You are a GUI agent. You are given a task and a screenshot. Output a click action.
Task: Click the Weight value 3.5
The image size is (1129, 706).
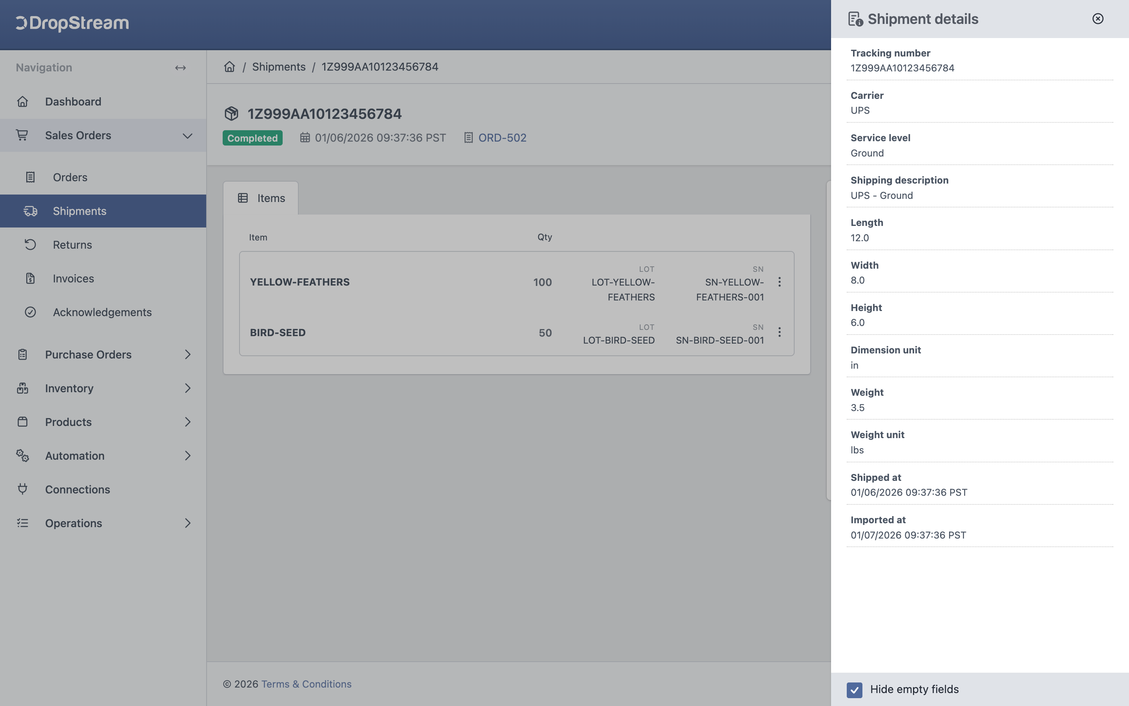tap(857, 408)
